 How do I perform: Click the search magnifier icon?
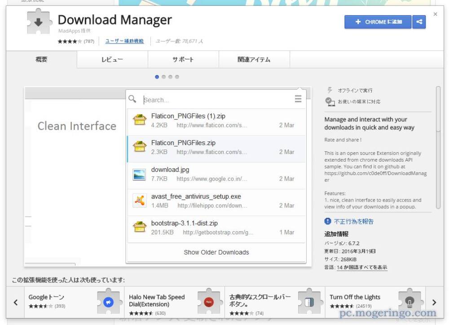132,99
